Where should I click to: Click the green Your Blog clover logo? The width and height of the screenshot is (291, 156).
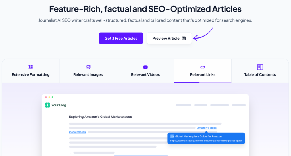click(47, 105)
